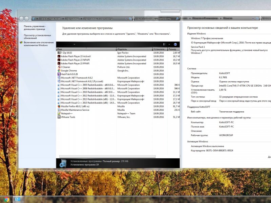
Task: Click the Adobe Flash Player 23 ActiveX icon
Action: tap(59, 57)
